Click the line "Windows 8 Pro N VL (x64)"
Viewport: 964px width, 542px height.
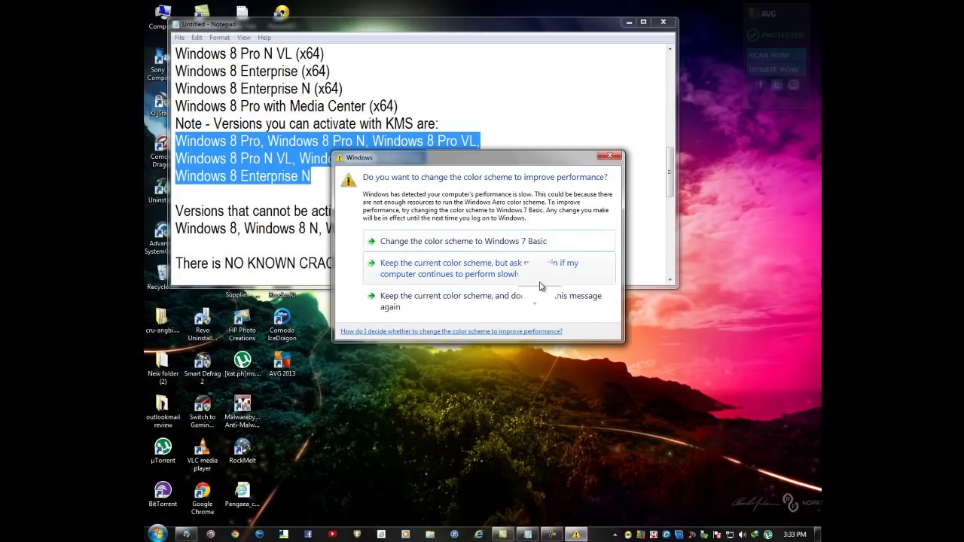click(249, 54)
